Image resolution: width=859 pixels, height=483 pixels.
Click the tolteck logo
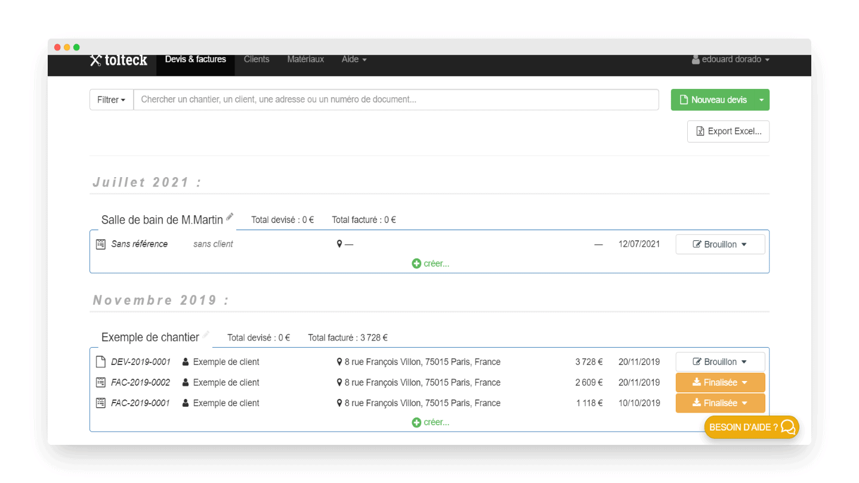(118, 60)
